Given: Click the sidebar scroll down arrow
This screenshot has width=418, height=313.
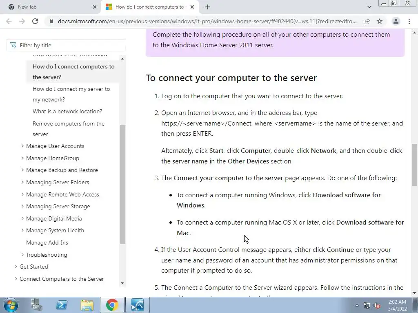Looking at the screenshot, I should click(x=122, y=283).
